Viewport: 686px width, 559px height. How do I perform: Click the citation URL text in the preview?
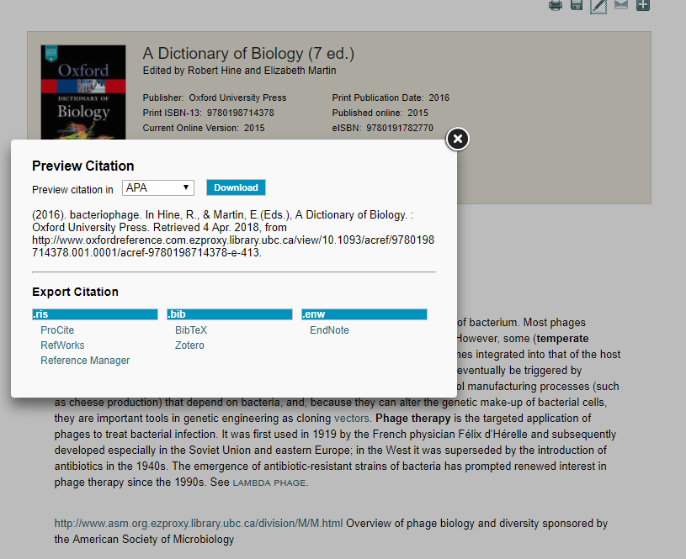tap(233, 246)
